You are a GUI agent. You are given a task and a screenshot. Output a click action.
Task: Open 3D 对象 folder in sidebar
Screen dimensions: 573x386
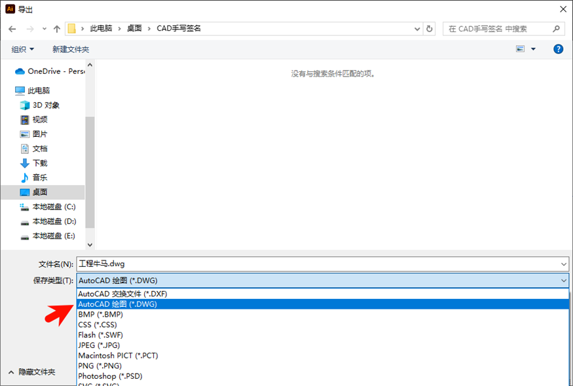(39, 105)
